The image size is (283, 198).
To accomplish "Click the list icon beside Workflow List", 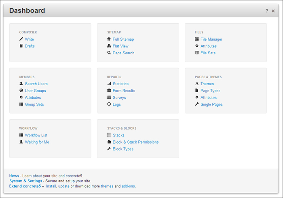I will 21,135.
